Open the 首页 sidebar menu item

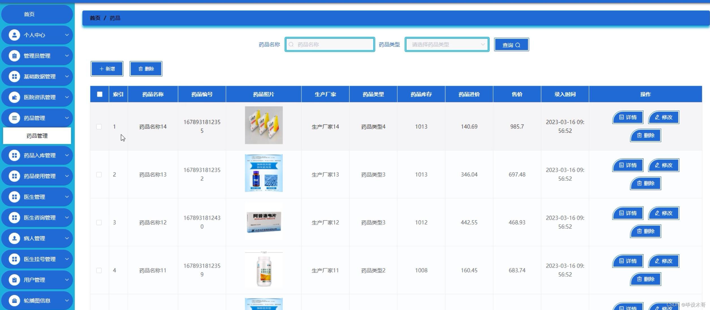tap(37, 14)
